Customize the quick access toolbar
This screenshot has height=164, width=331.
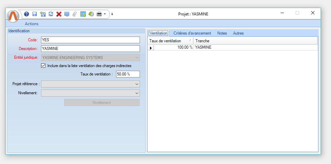click(112, 14)
